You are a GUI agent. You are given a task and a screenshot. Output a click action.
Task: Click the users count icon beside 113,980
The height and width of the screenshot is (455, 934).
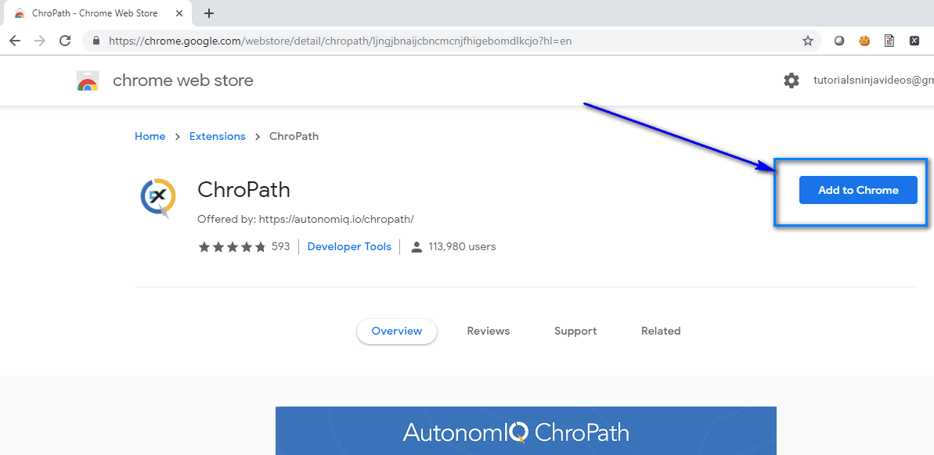pyautogui.click(x=413, y=246)
